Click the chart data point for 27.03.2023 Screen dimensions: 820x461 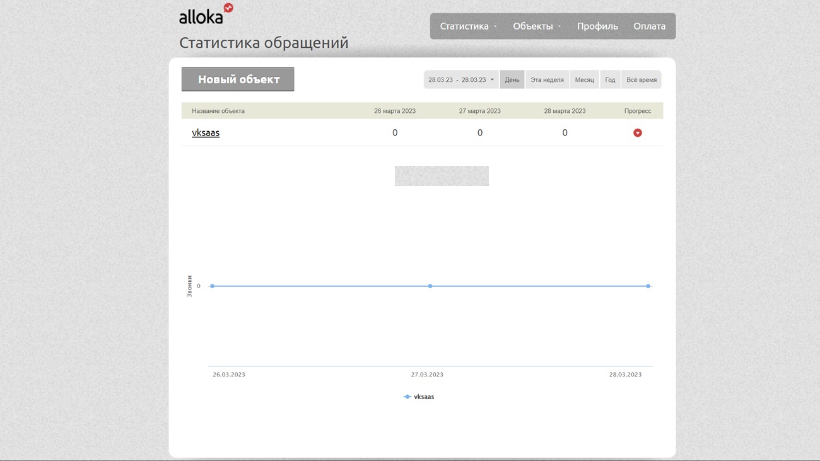[430, 286]
